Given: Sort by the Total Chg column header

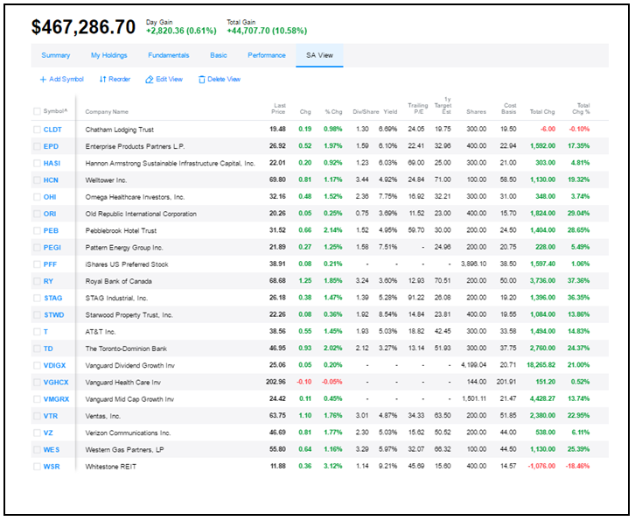Looking at the screenshot, I should (542, 112).
